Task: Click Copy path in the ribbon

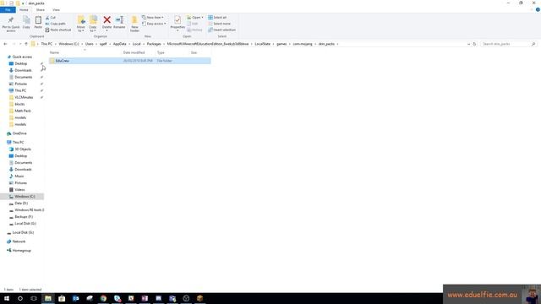Action: pos(55,24)
